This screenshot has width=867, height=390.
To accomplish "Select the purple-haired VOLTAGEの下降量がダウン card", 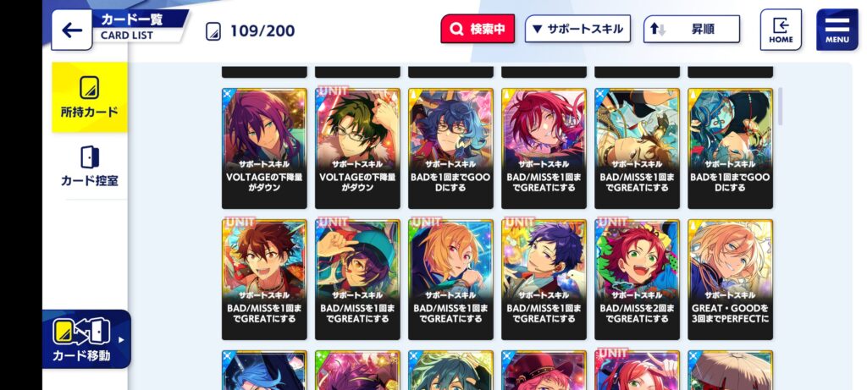I will click(x=264, y=148).
